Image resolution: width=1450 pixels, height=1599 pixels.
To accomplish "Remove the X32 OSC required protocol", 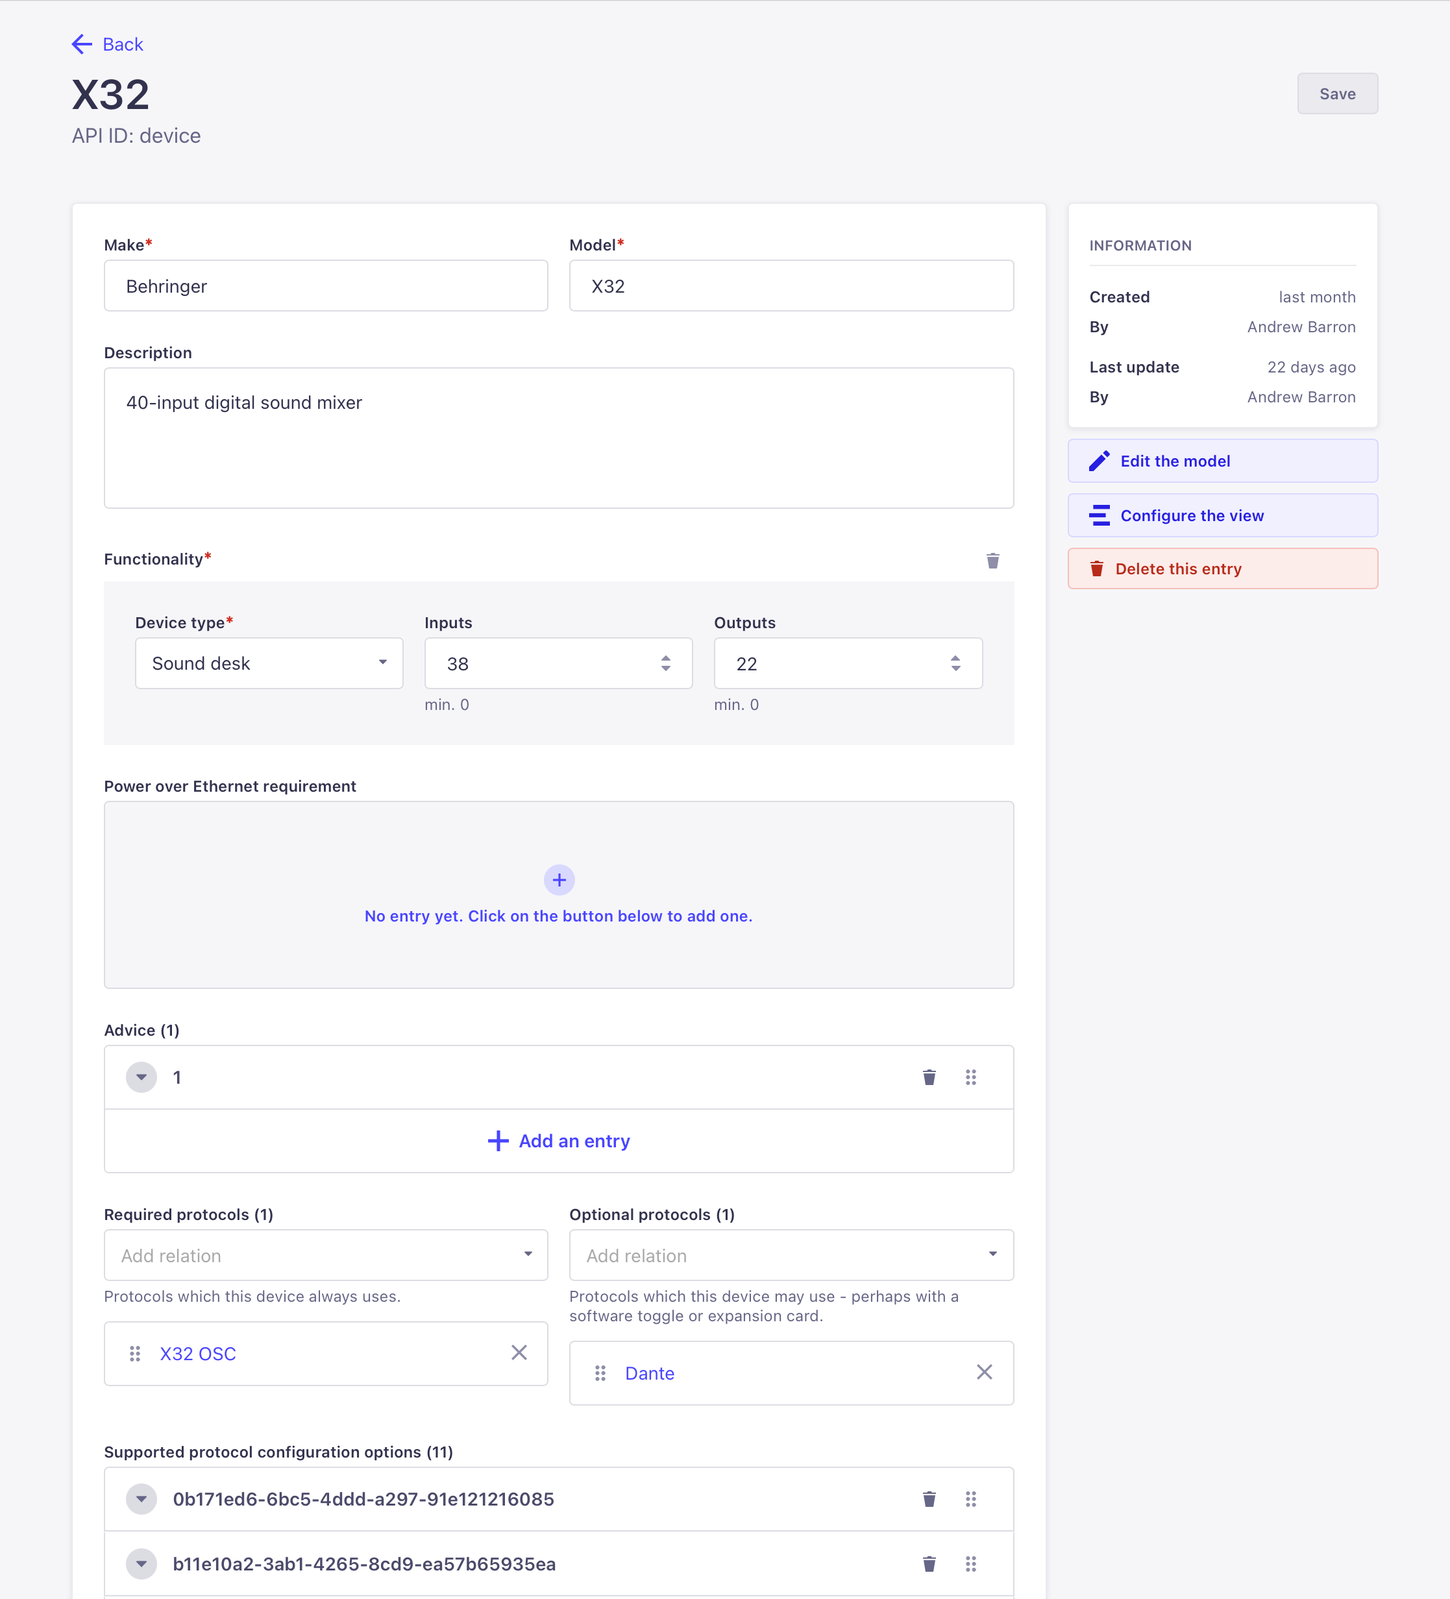I will [519, 1352].
